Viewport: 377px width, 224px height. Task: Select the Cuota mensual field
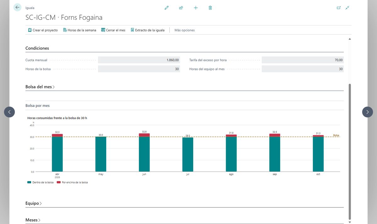139,60
